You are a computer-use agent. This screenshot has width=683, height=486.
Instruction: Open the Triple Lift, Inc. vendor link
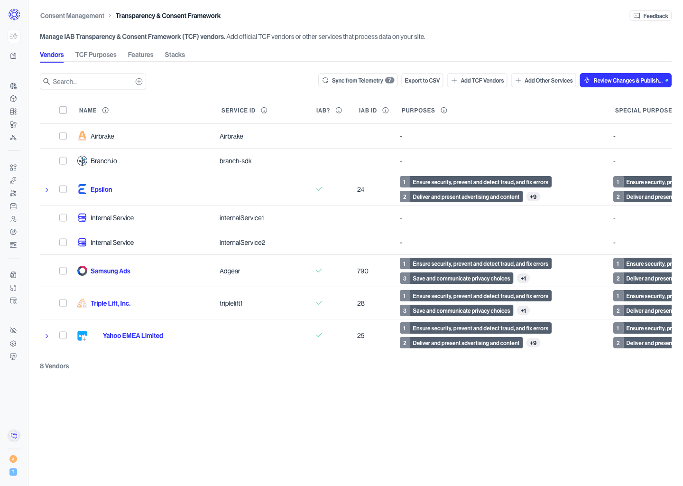click(x=110, y=303)
